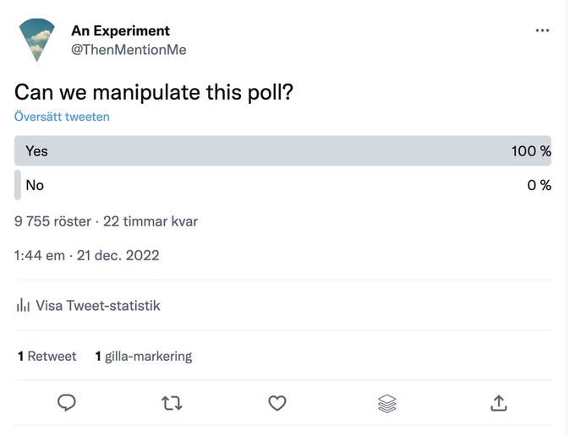Open the three-dot more options menu
Screen dimensions: 575x436
point(542,30)
